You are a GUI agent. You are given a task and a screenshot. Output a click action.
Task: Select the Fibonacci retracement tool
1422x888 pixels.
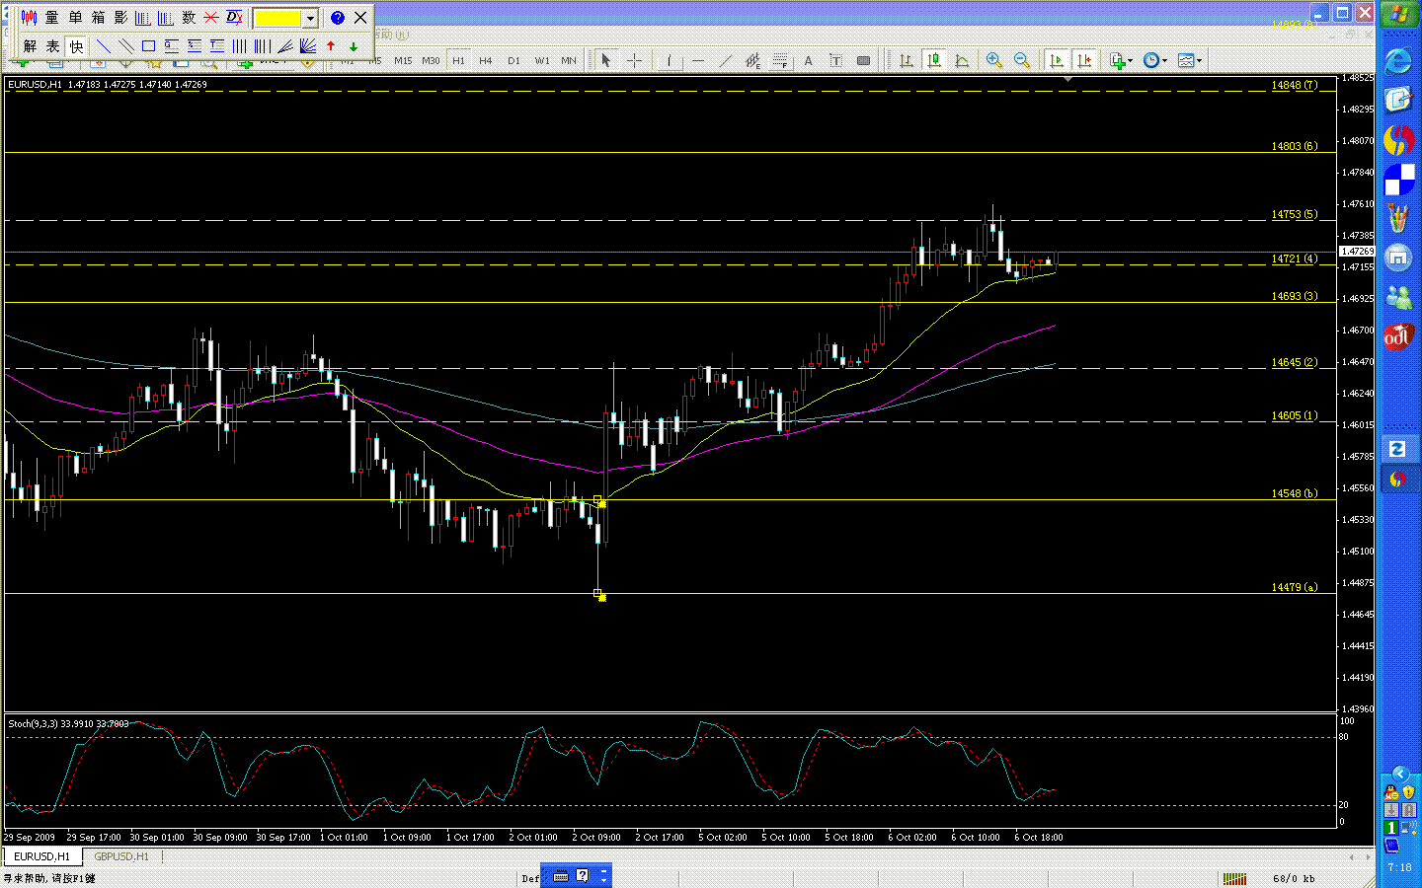(x=781, y=61)
